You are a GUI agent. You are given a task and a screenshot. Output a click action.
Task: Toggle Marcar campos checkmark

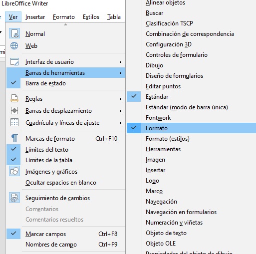click(13, 234)
